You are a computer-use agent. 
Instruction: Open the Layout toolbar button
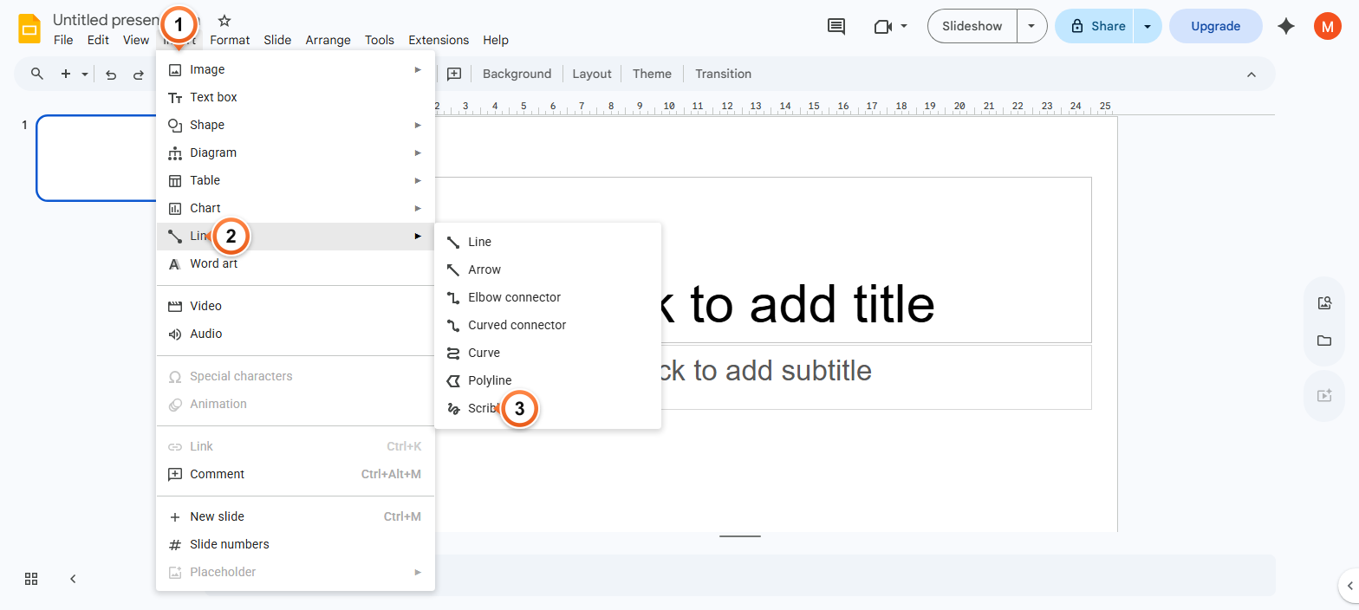coord(592,74)
